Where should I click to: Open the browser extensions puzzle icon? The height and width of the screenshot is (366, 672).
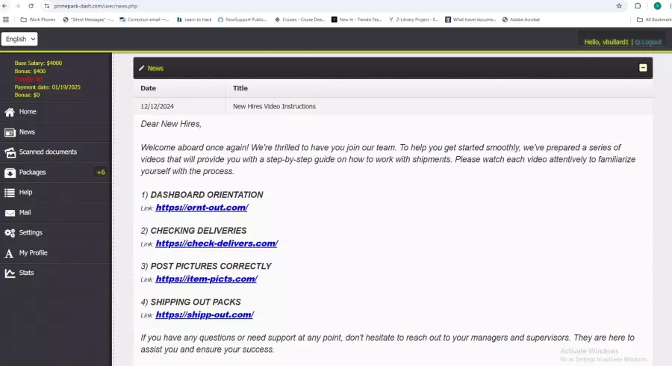click(638, 6)
